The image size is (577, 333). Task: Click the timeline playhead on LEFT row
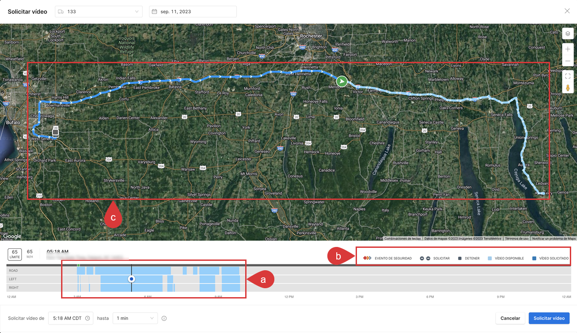[x=132, y=279]
